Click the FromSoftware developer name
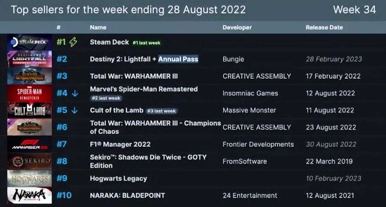 click(x=245, y=161)
